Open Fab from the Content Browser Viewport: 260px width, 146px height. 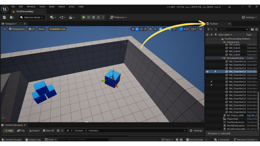(x=21, y=131)
